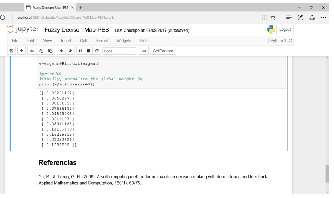Click the browser address bar URL
The height and width of the screenshot is (198, 334).
tap(65, 18)
